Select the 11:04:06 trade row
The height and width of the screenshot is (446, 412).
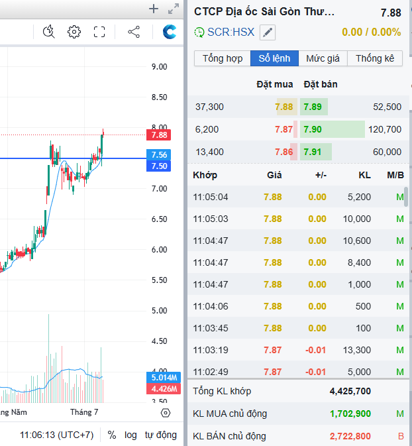(297, 306)
